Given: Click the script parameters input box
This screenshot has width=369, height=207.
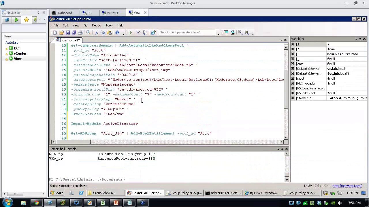Looking at the screenshot, I should point(187,32).
